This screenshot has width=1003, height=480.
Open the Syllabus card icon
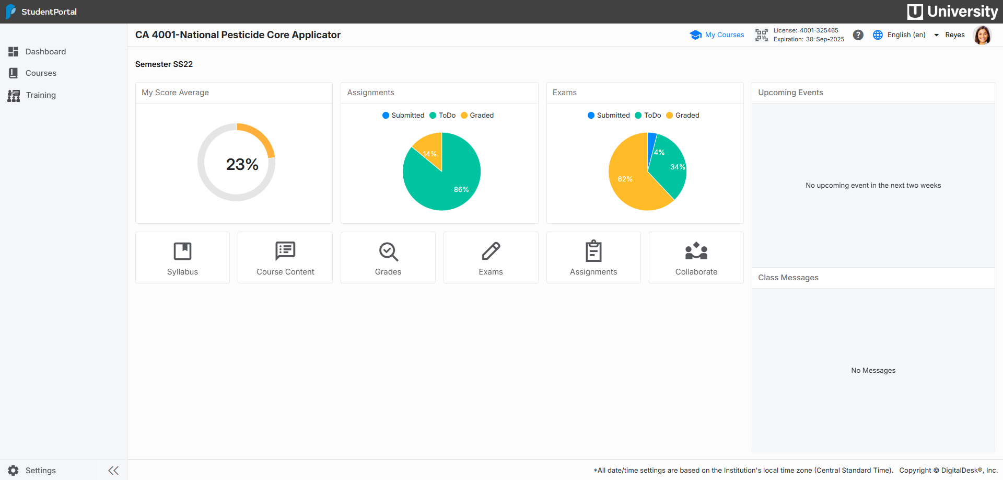(182, 251)
